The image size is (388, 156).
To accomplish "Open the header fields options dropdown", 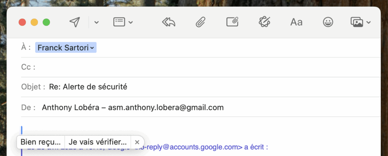I will 123,22.
